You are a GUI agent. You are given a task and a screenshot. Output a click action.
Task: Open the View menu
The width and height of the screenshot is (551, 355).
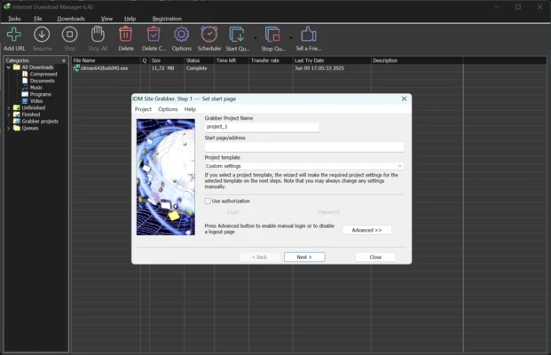tap(106, 19)
